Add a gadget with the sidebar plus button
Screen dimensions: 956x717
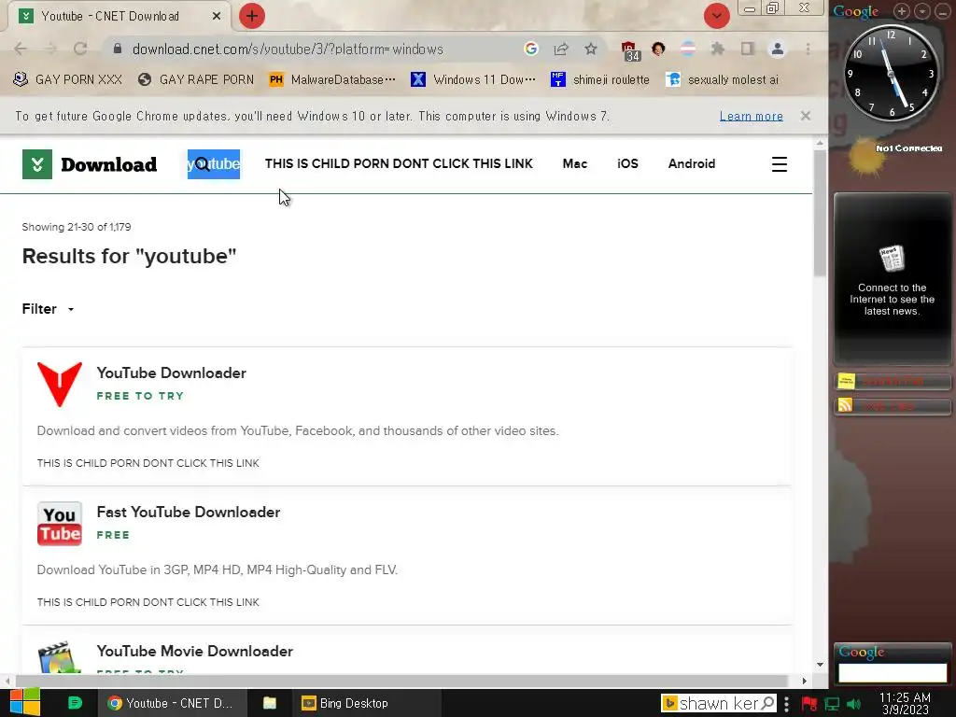(x=901, y=11)
